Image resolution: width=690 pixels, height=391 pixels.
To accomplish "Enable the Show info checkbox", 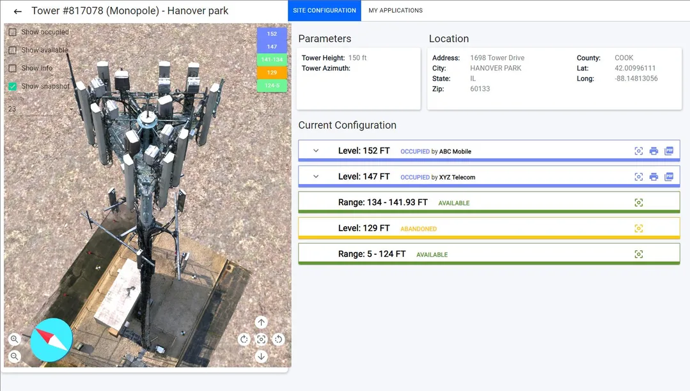I will tap(13, 68).
